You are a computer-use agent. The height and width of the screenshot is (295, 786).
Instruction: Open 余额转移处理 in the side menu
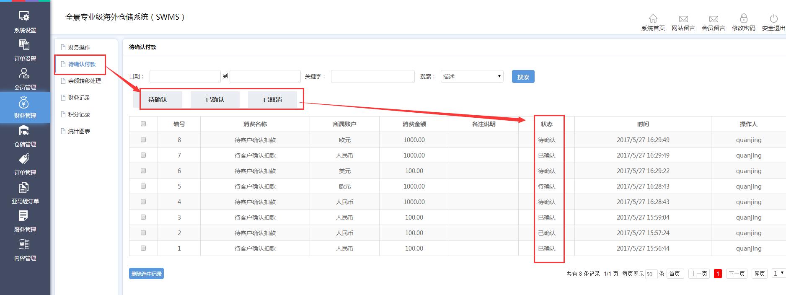point(84,81)
